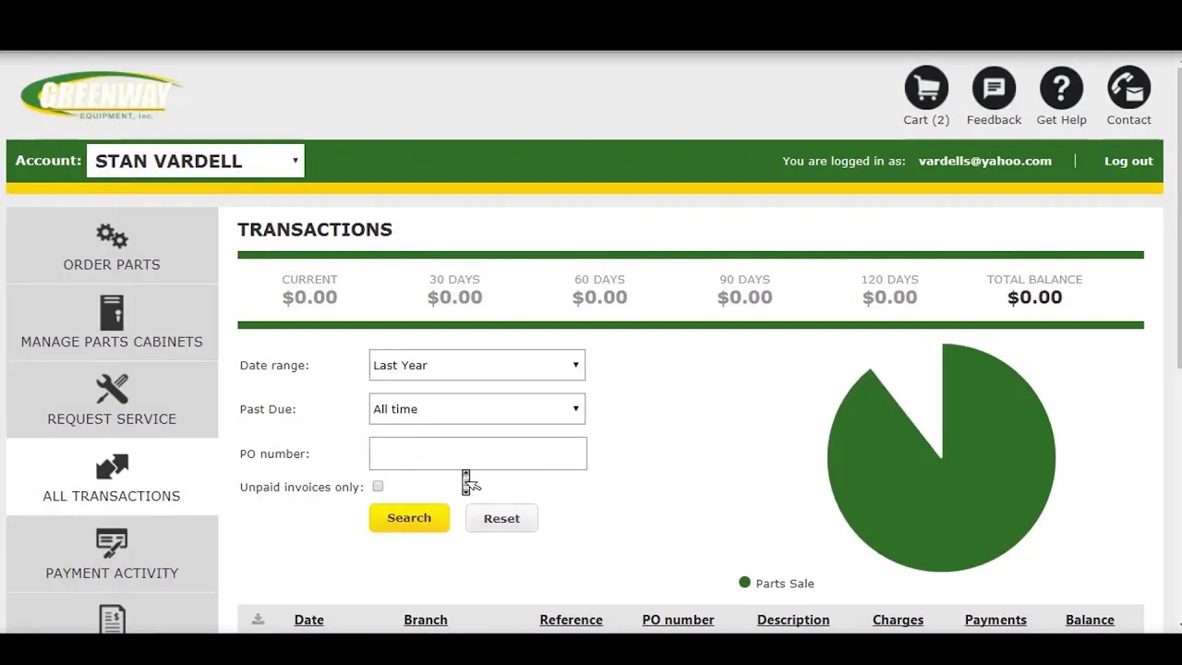This screenshot has width=1182, height=665.
Task: Sort by the Reference column header
Action: coord(571,620)
